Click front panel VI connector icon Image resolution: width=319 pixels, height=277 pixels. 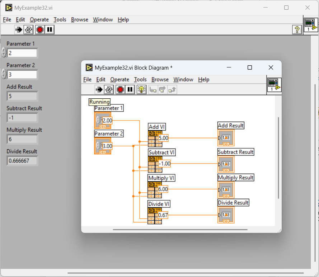[311, 25]
